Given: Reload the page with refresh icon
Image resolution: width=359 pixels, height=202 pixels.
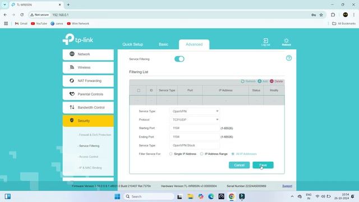Looking at the screenshot, I should pos(22,15).
